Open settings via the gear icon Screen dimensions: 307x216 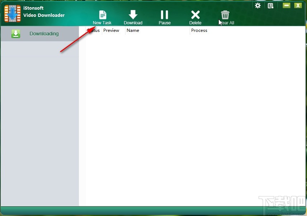258,5
